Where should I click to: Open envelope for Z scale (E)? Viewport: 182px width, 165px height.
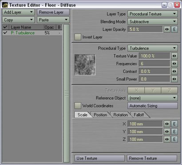click(174, 139)
